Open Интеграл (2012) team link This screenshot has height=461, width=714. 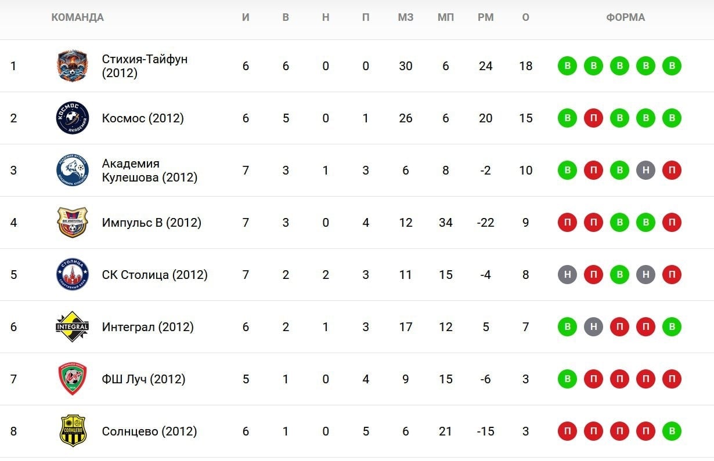[148, 327]
